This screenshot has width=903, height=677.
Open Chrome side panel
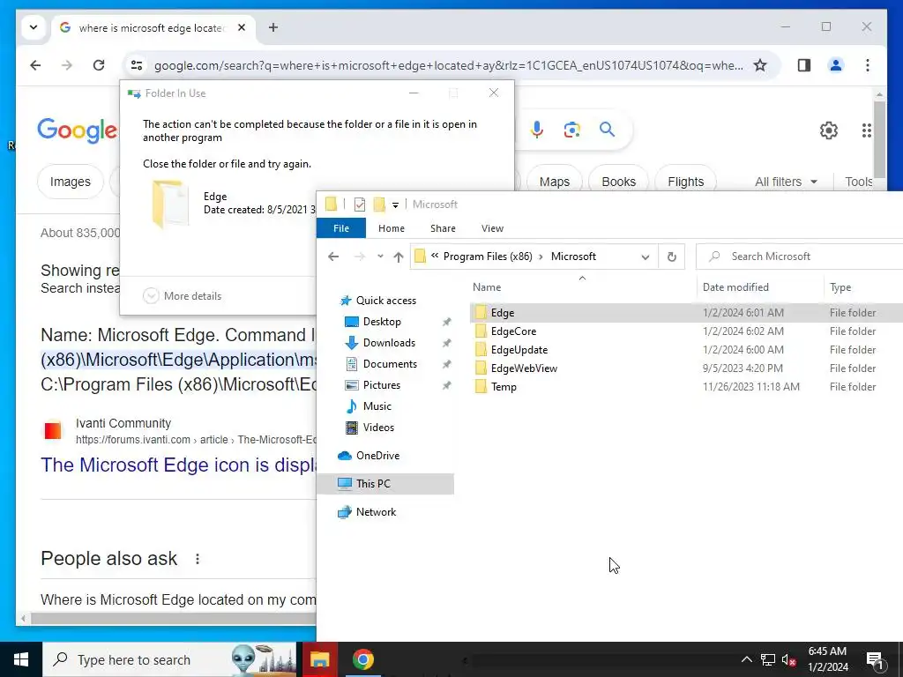(804, 65)
